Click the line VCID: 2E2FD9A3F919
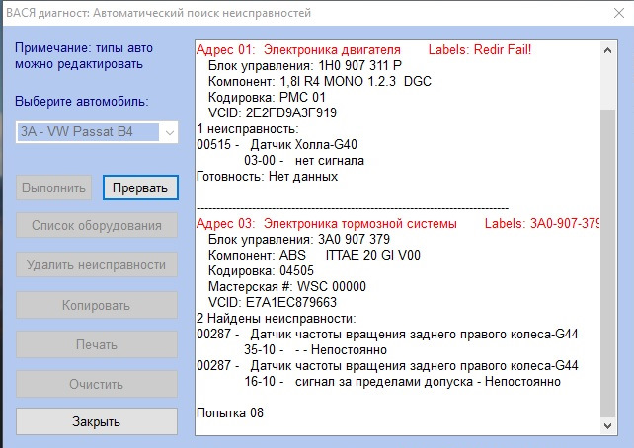The width and height of the screenshot is (634, 448). point(273,112)
